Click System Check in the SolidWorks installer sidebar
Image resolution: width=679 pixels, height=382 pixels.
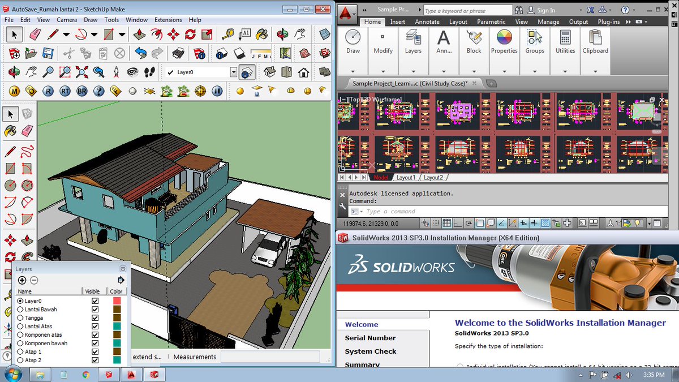tap(371, 351)
